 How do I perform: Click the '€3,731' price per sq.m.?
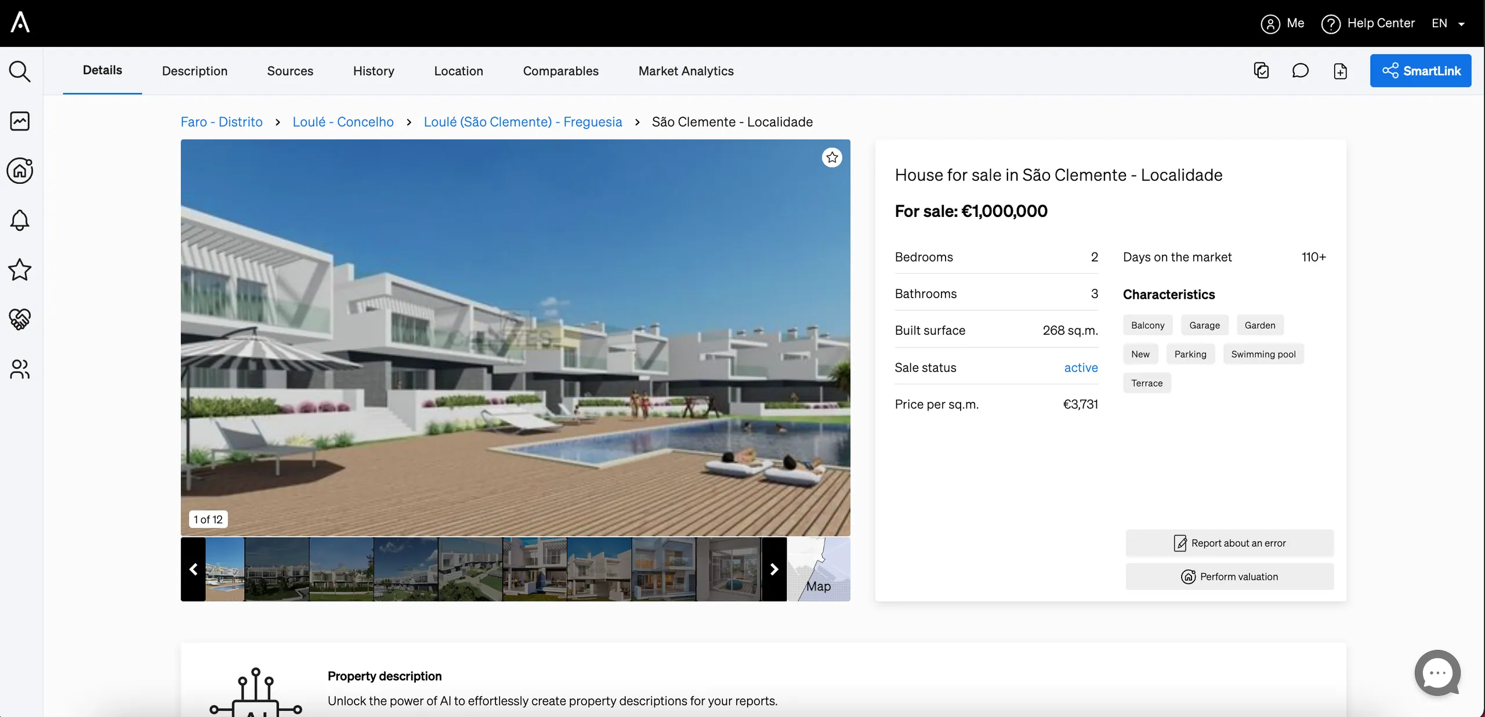tap(1080, 404)
